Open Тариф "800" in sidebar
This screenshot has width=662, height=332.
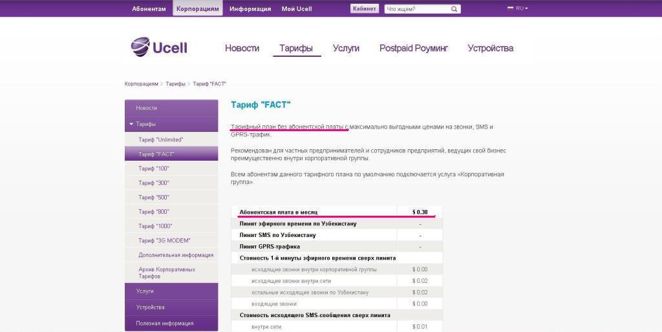coord(171,211)
